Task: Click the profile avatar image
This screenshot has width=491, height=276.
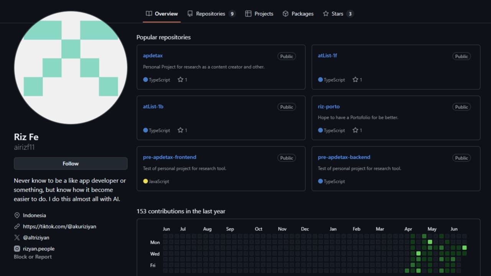Action: pos(71,67)
